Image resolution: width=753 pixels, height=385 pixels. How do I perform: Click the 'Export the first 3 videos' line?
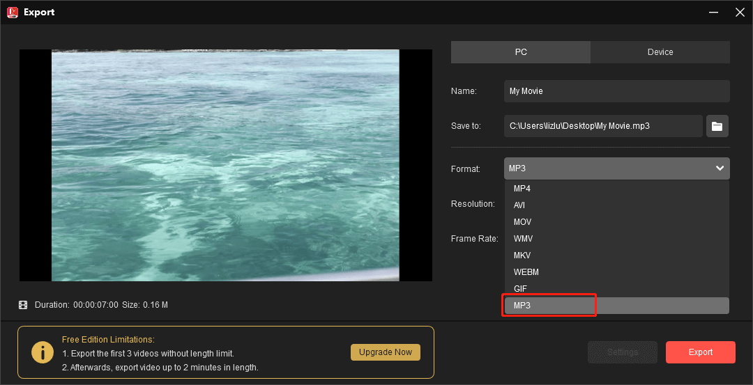point(148,354)
